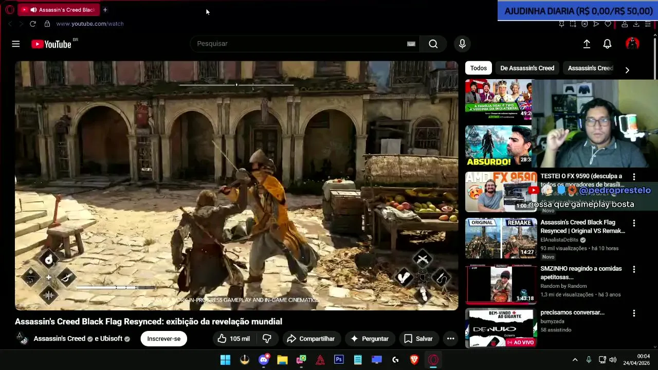This screenshot has height=370, width=658.
Task: Open the Assassin's Creed channel name link
Action: (x=60, y=339)
